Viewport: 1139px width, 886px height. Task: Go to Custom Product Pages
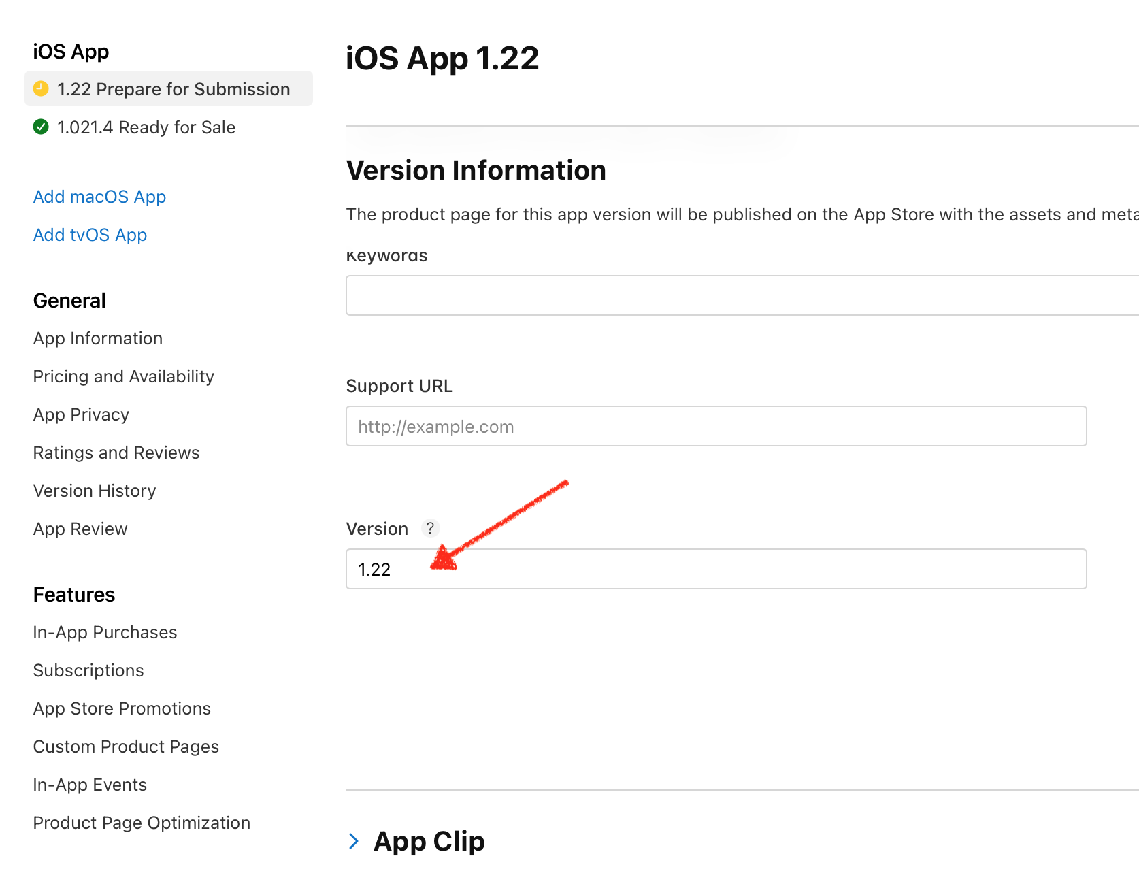(126, 746)
